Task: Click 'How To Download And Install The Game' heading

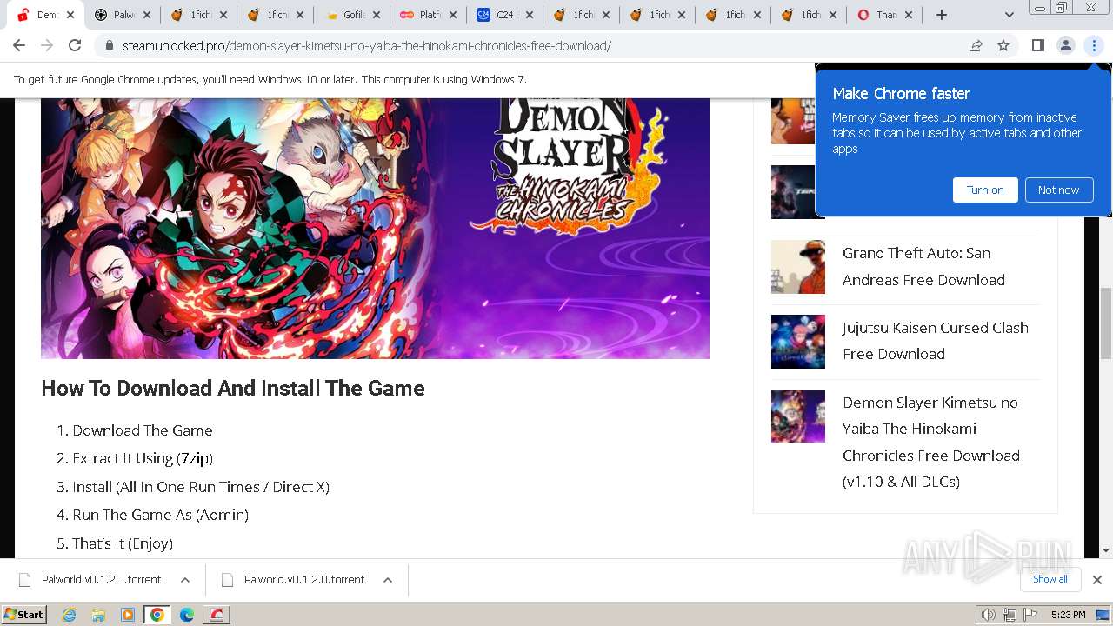Action: (x=233, y=389)
